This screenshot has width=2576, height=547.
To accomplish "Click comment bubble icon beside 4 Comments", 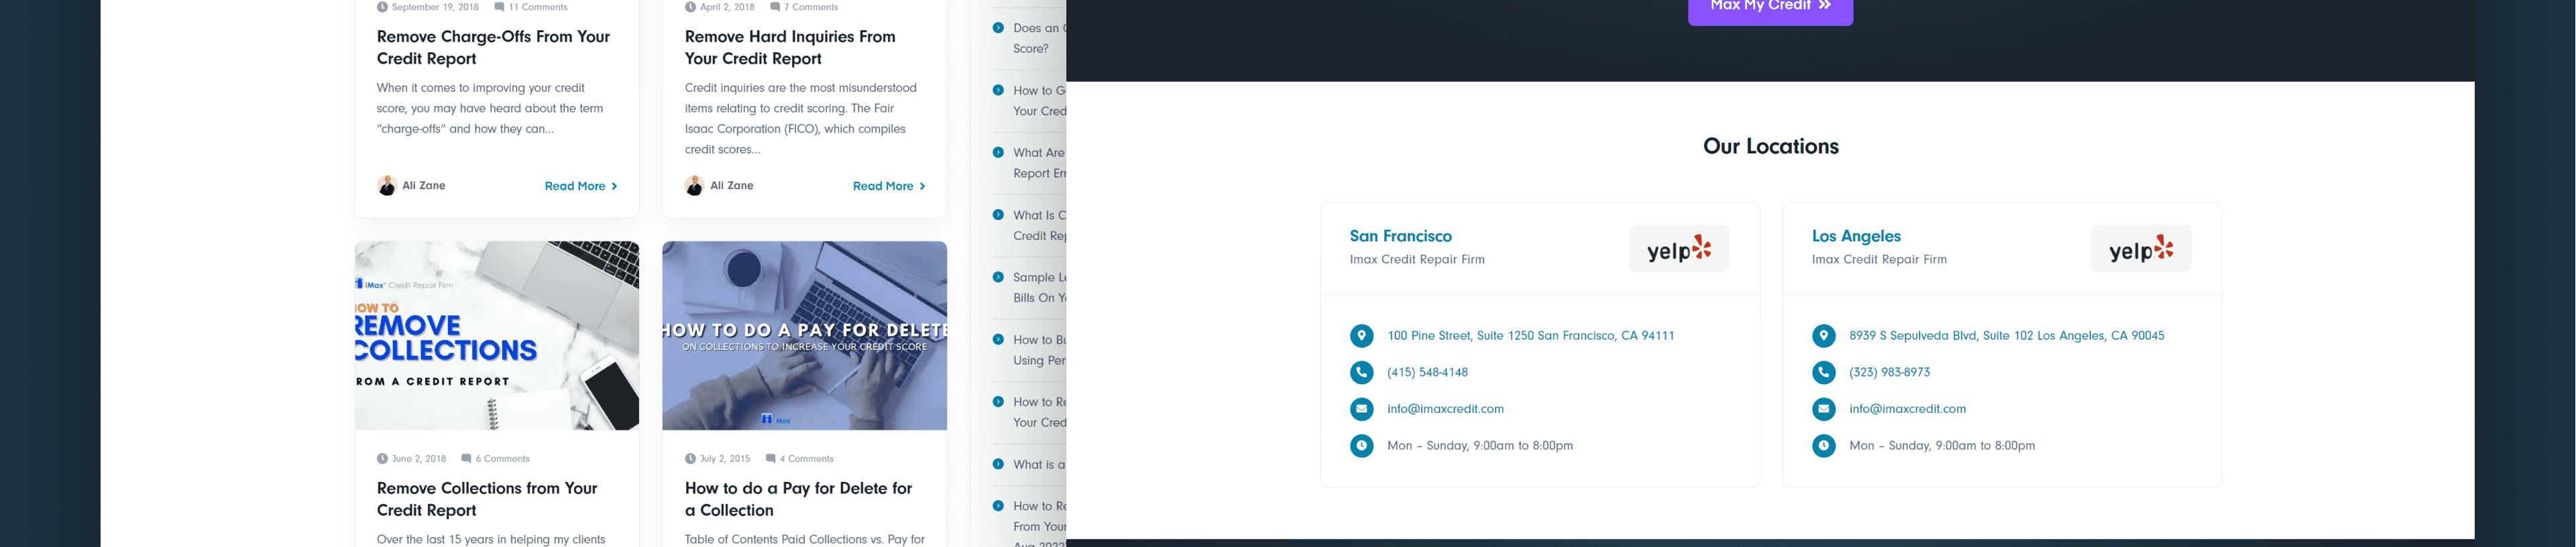I will (x=770, y=459).
